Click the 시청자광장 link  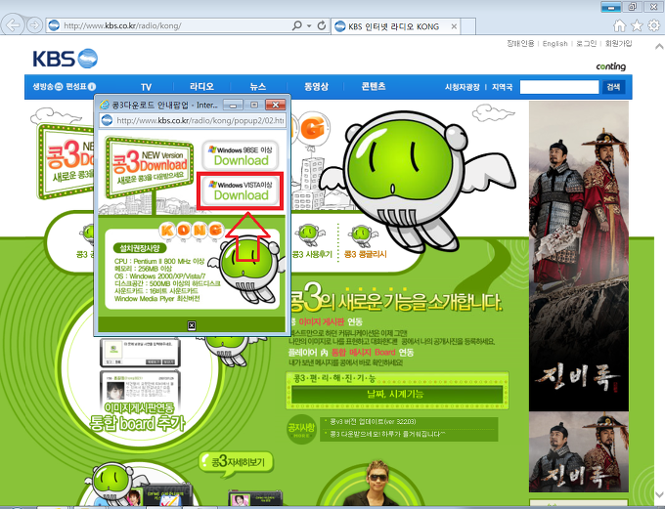point(462,87)
